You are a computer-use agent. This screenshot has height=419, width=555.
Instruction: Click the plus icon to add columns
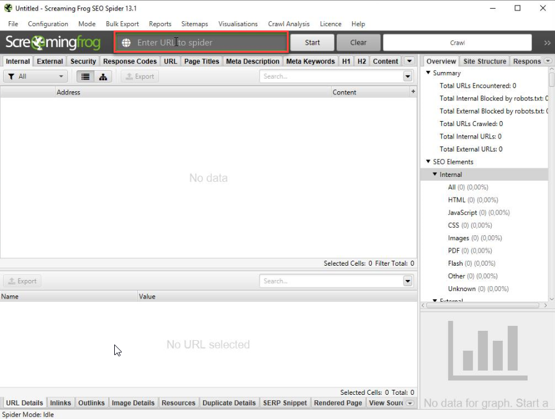pyautogui.click(x=413, y=92)
